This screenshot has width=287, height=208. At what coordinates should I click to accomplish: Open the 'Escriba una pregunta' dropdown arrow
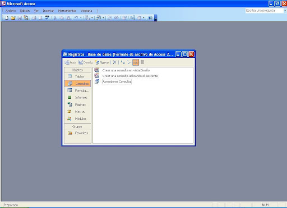[285, 11]
